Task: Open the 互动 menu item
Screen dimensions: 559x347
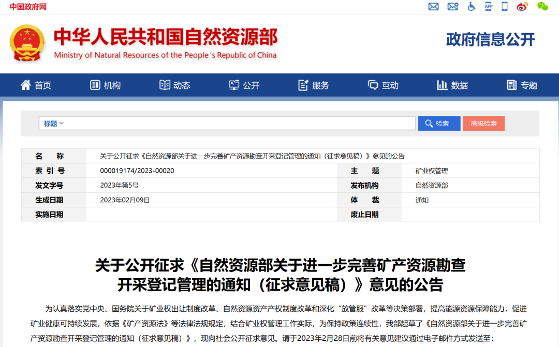Action: tap(383, 85)
